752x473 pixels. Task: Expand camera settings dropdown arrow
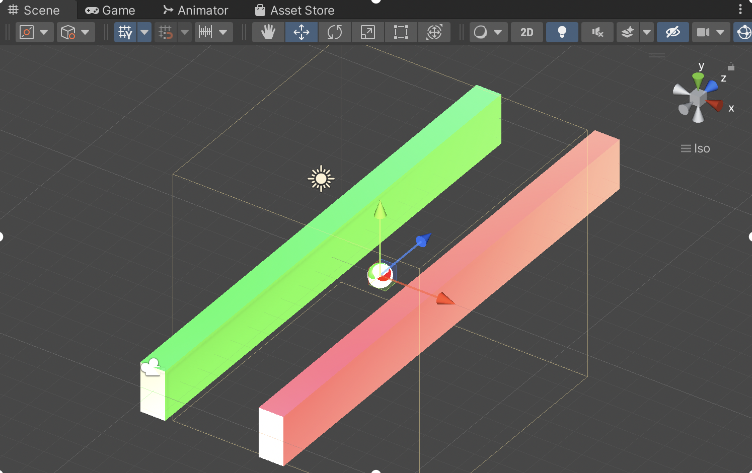tap(721, 33)
